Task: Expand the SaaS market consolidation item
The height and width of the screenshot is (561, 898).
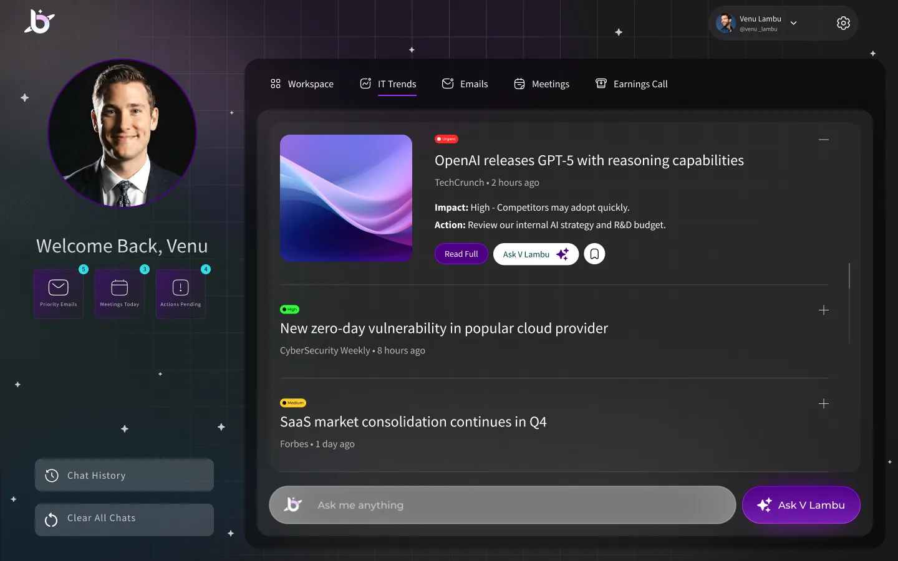Action: [824, 403]
